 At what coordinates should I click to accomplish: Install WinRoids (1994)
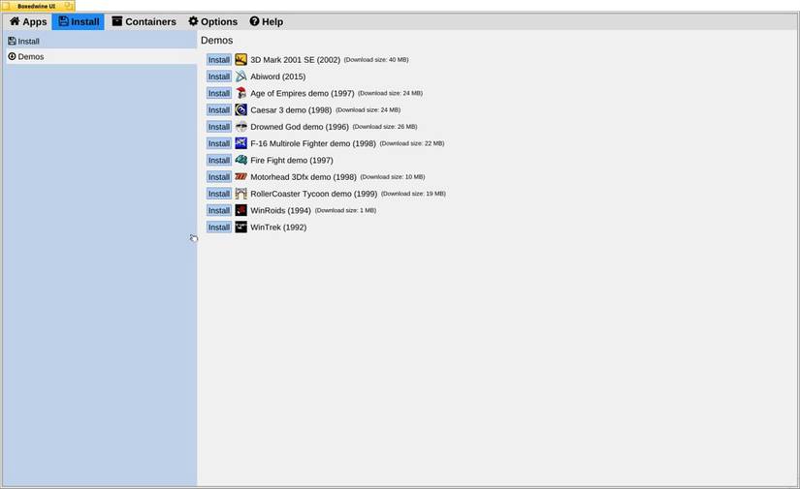(x=219, y=210)
